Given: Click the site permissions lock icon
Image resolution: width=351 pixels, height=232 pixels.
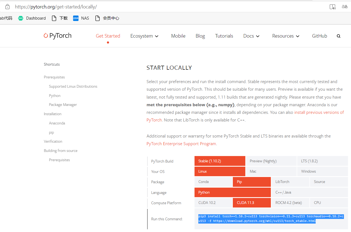Looking at the screenshot, I should click(x=7, y=6).
